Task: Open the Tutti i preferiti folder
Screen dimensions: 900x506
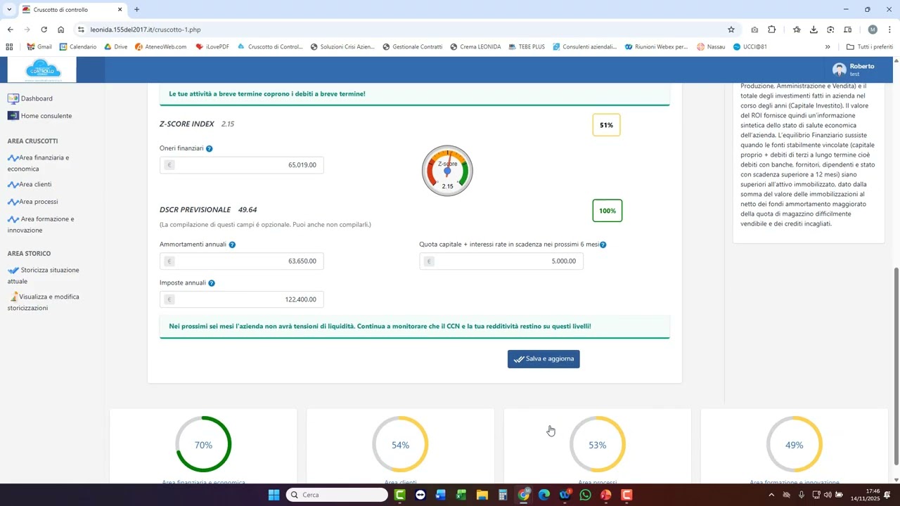Action: pos(869,47)
